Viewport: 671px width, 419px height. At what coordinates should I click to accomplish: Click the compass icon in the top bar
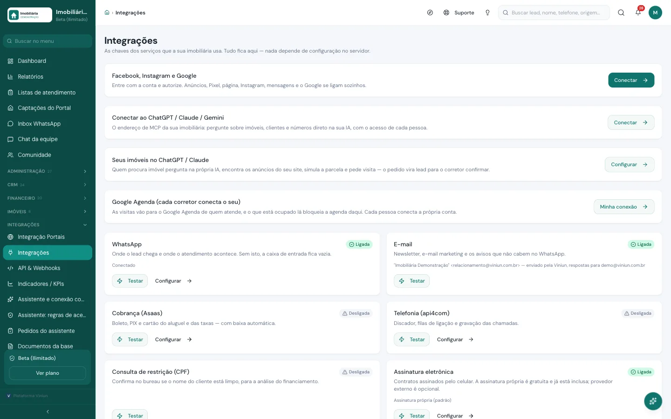click(430, 13)
